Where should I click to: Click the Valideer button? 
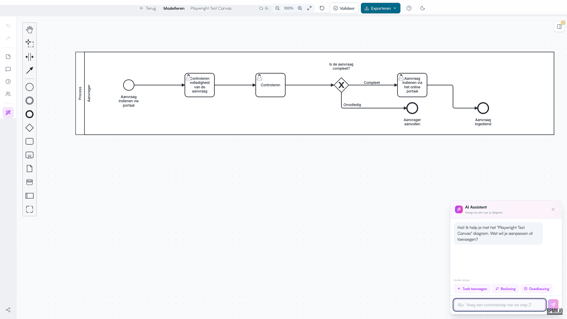pos(344,8)
